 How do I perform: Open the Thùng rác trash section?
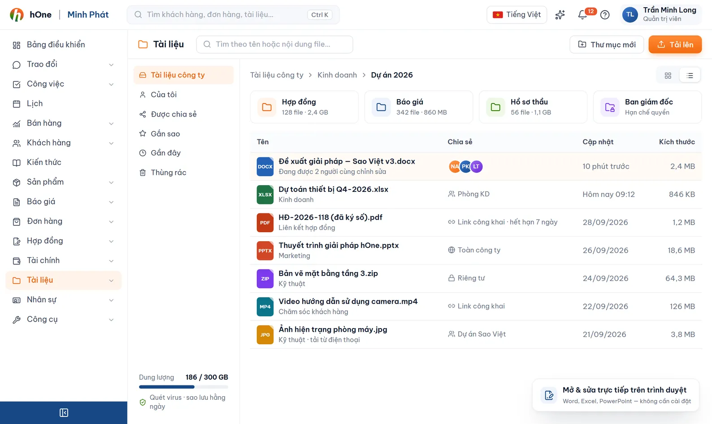[x=183, y=173]
